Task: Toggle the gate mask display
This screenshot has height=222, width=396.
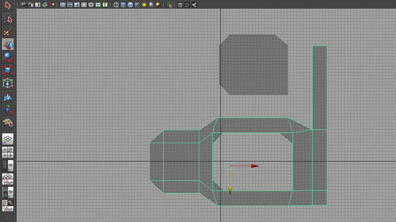Action: coord(84,4)
